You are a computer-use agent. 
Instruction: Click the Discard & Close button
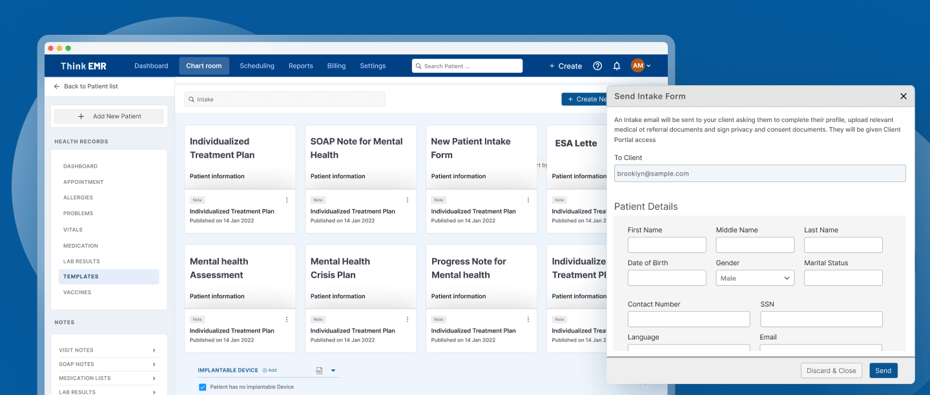coord(831,370)
